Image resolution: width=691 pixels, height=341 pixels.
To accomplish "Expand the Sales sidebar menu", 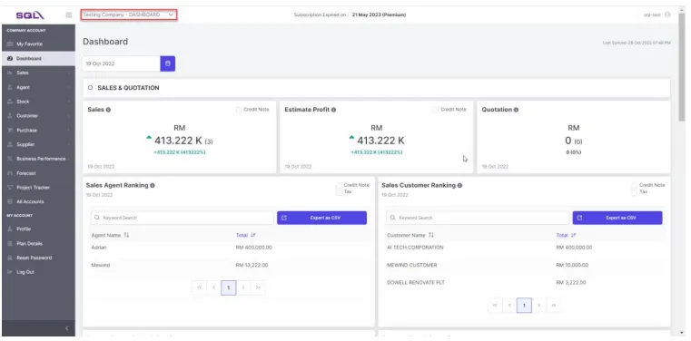I will [x=38, y=73].
